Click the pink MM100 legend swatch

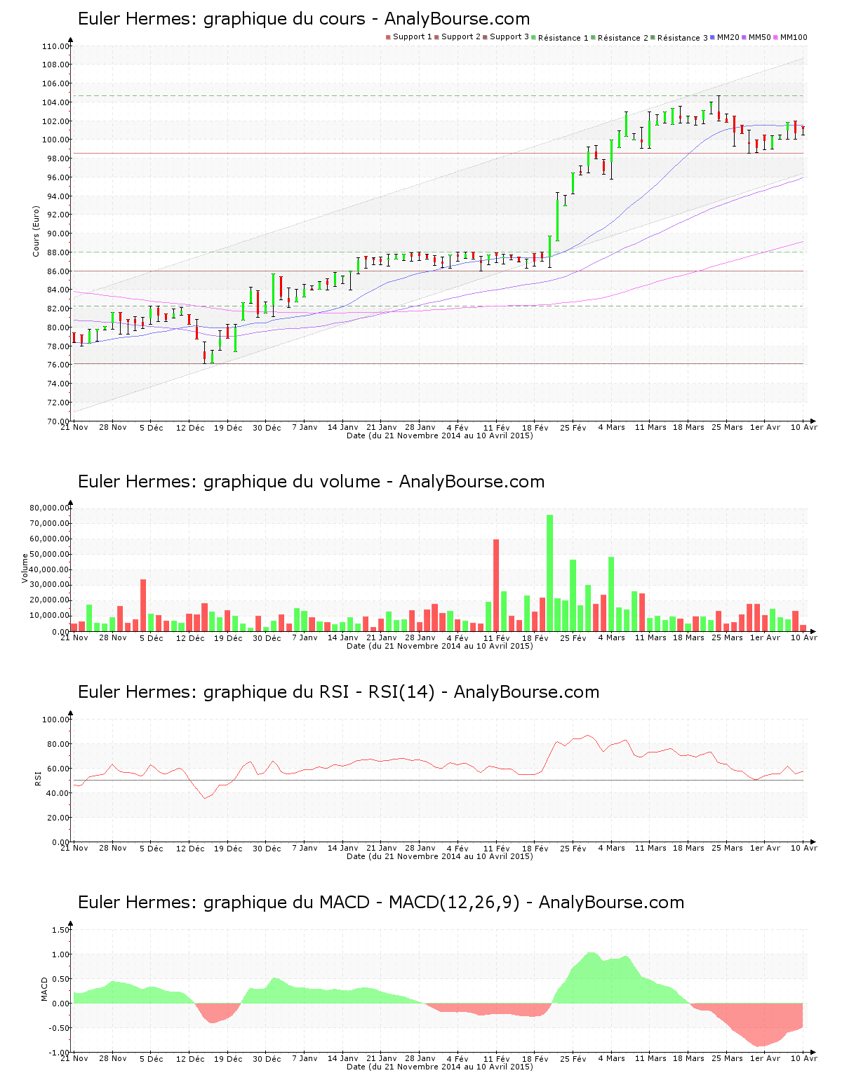click(776, 37)
